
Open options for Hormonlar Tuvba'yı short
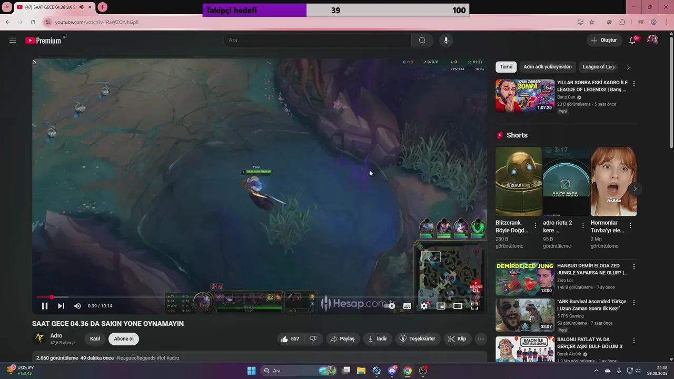(631, 225)
